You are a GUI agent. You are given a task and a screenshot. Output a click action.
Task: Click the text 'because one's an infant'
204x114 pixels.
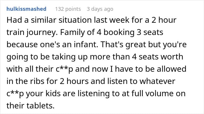[x=52, y=44]
